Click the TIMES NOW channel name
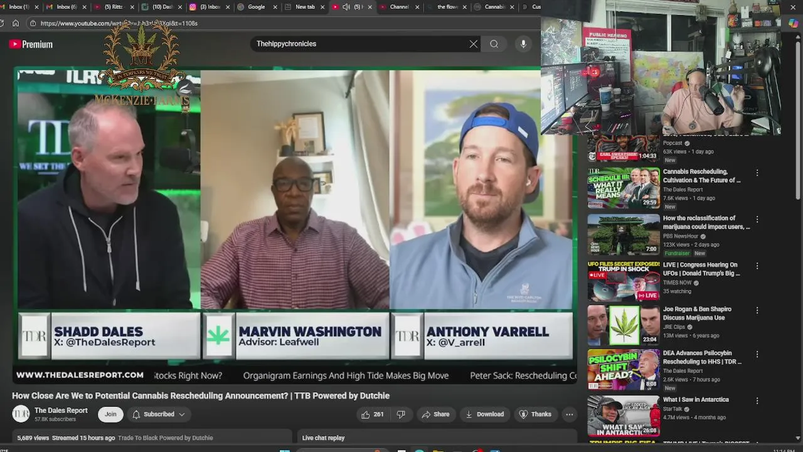 coord(678,282)
